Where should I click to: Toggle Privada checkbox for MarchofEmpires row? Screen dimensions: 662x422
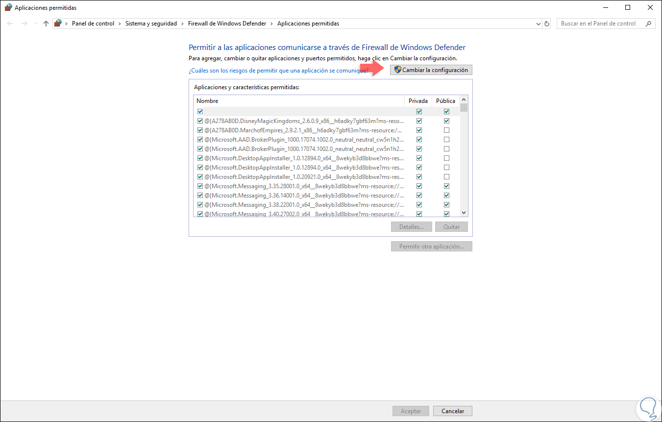(419, 130)
